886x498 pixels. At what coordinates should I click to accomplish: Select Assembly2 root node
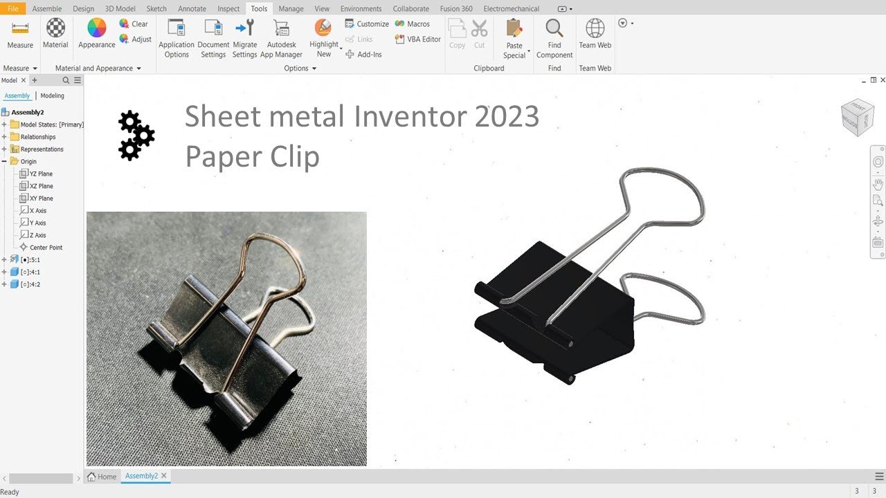coord(23,112)
